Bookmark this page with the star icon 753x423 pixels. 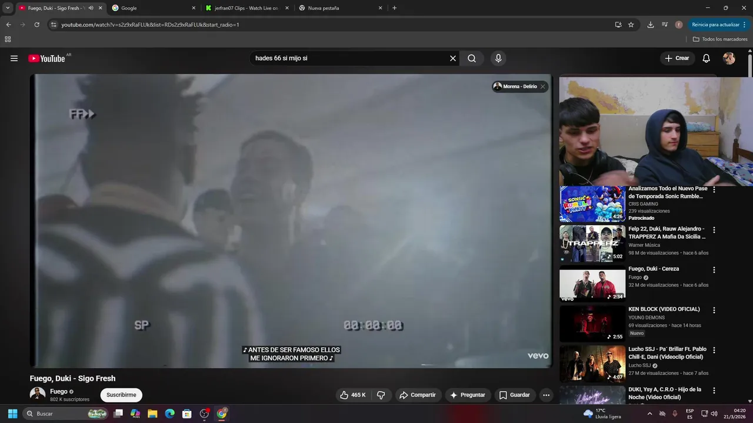(x=631, y=25)
